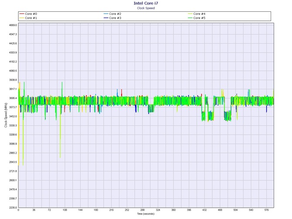The height and width of the screenshot is (219, 292).
Task: Click the 3695.4 y-axis value
Action: (13, 98)
